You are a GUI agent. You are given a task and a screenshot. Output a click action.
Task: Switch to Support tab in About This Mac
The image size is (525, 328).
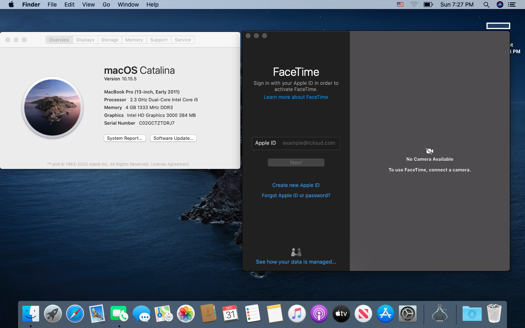click(159, 40)
